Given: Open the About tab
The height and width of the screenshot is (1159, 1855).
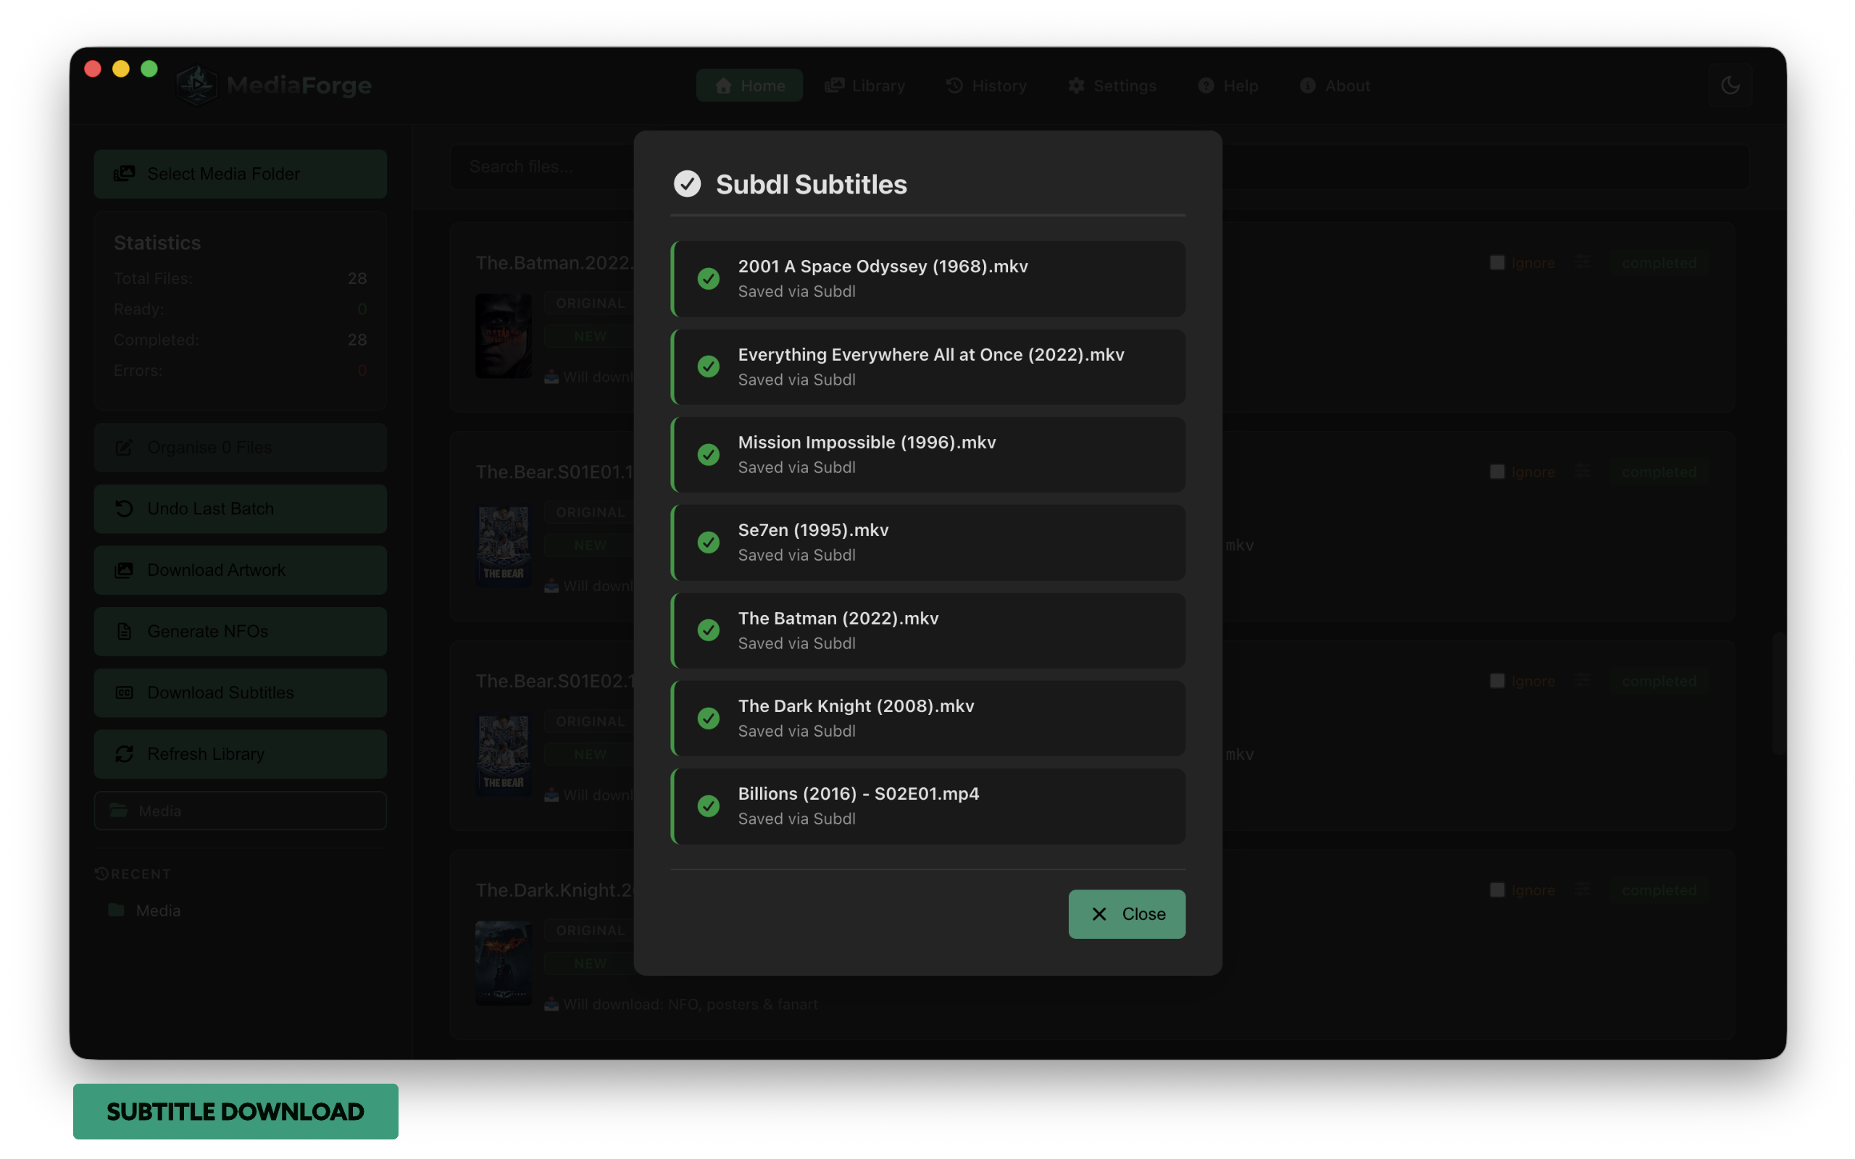Looking at the screenshot, I should point(1335,85).
